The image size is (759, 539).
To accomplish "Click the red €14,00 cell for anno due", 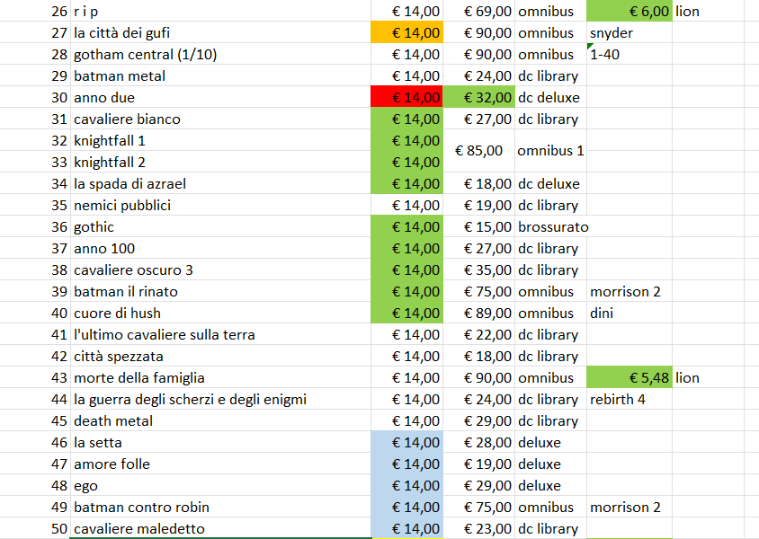I will [406, 97].
